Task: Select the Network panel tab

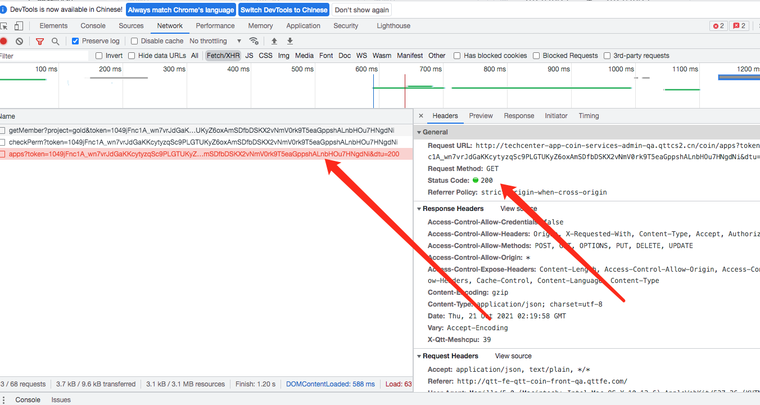Action: coord(170,26)
